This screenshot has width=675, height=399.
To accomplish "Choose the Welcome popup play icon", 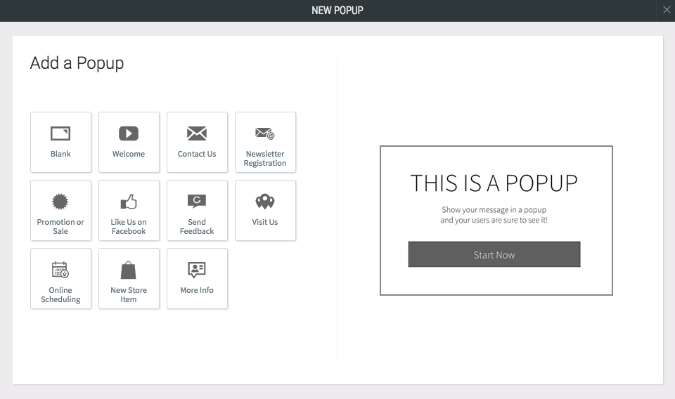I will 129,133.
